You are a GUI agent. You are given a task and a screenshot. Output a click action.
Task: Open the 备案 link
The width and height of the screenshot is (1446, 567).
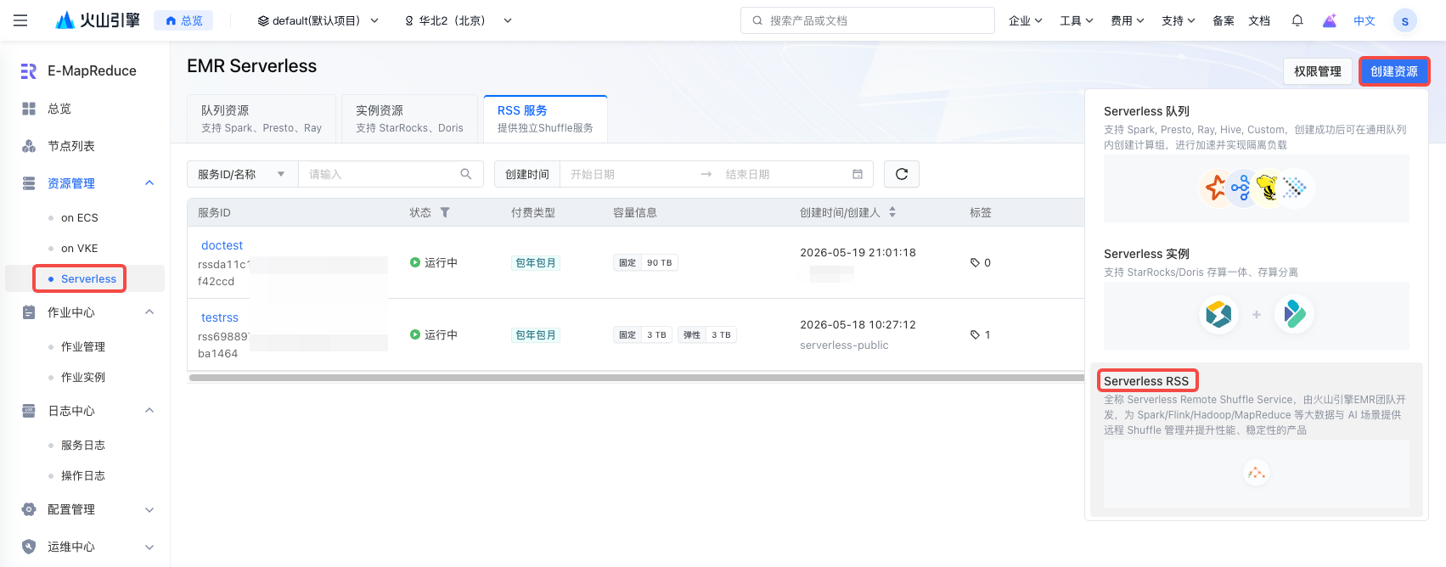tap(1224, 20)
